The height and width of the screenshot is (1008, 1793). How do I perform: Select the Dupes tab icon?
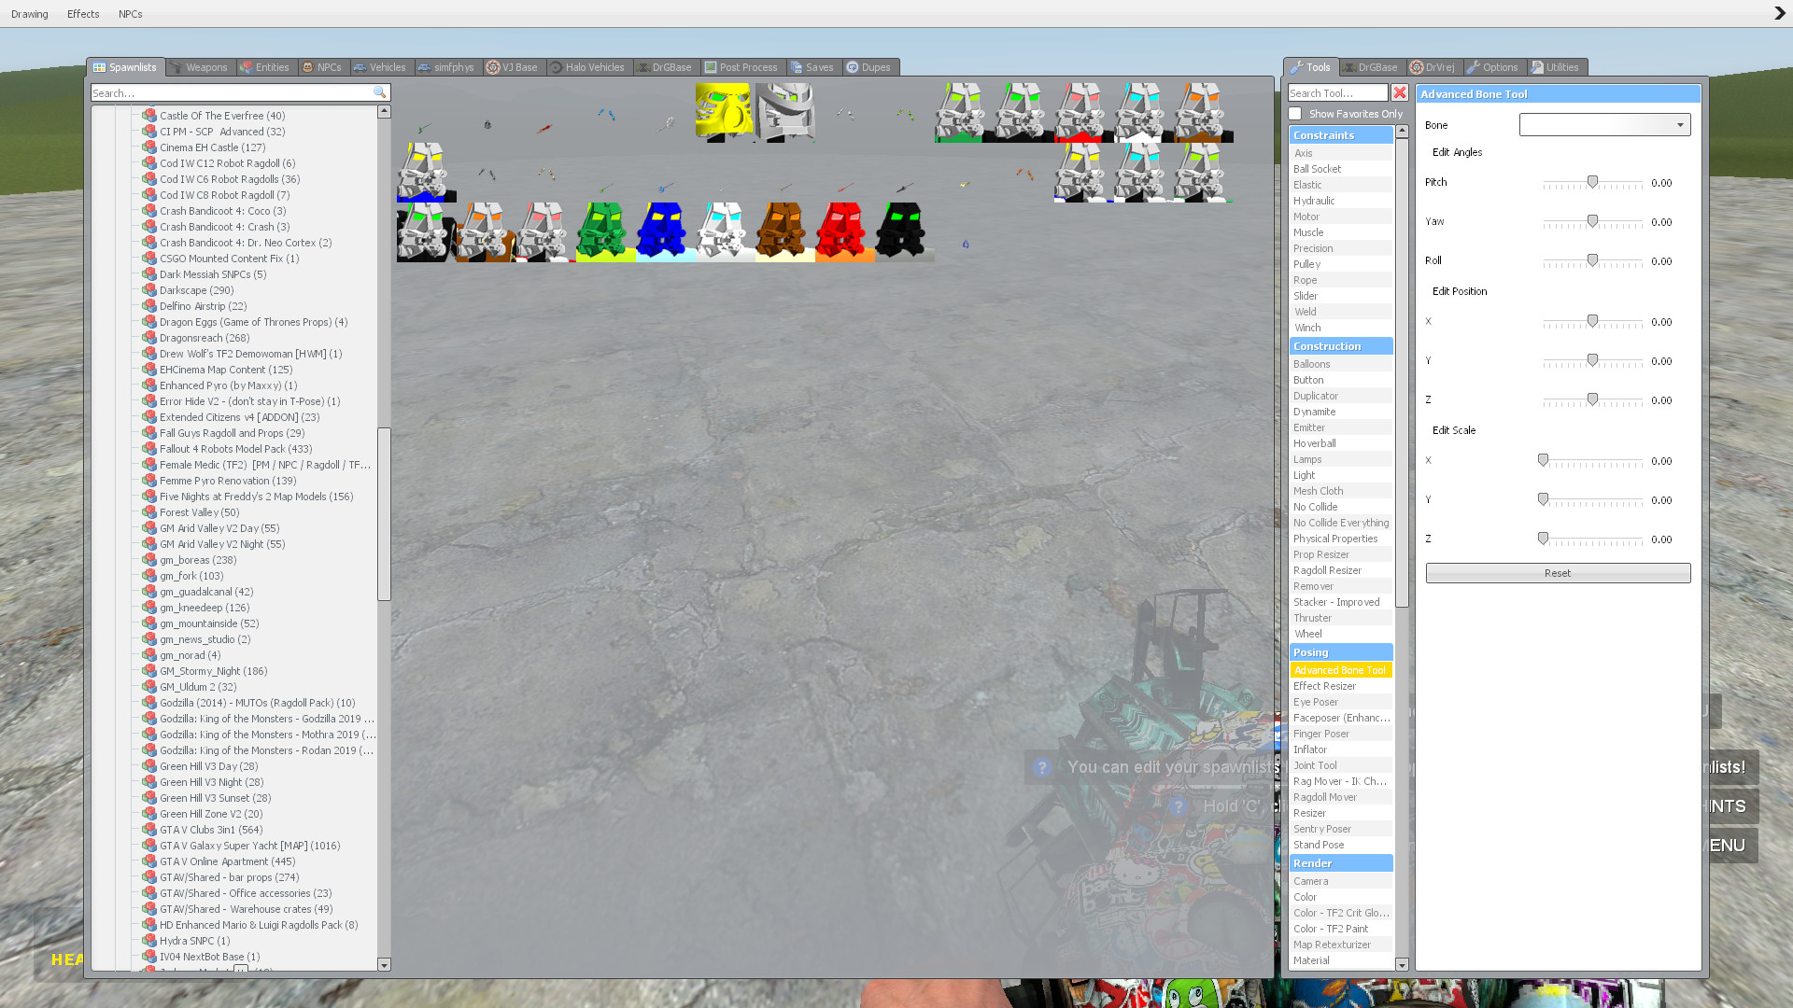tap(852, 66)
